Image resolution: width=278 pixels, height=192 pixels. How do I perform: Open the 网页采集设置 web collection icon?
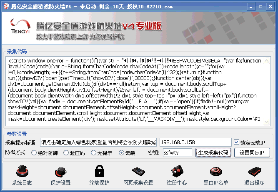tap(138, 172)
